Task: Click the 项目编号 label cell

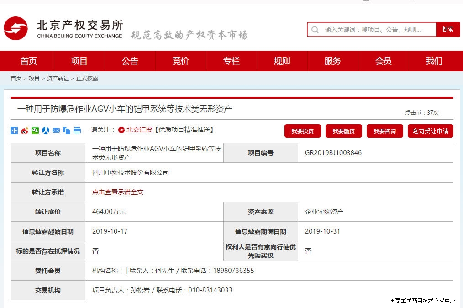Action: click(x=260, y=153)
